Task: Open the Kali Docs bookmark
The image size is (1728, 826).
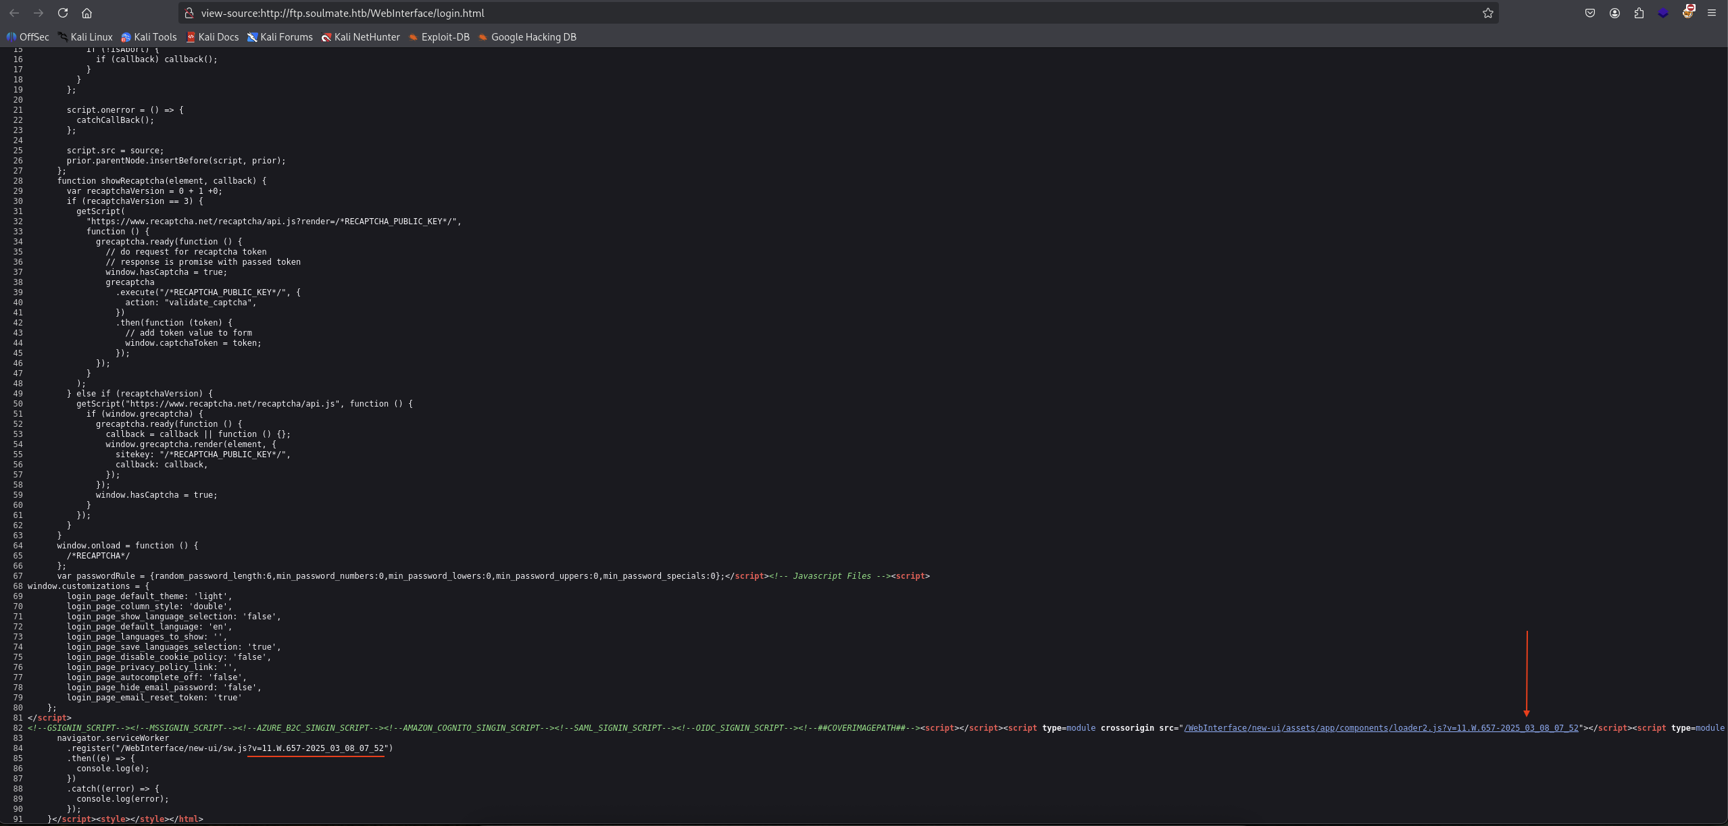Action: [x=212, y=37]
